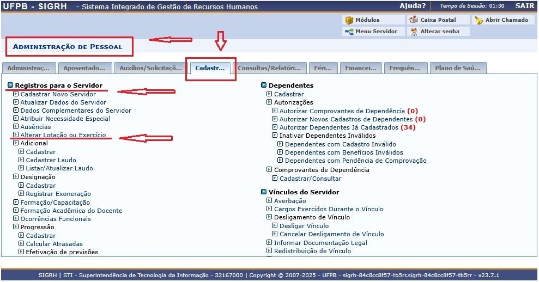Open Caixa Postal mailbox icon
Screen dimensions: 539x282
tap(414, 20)
